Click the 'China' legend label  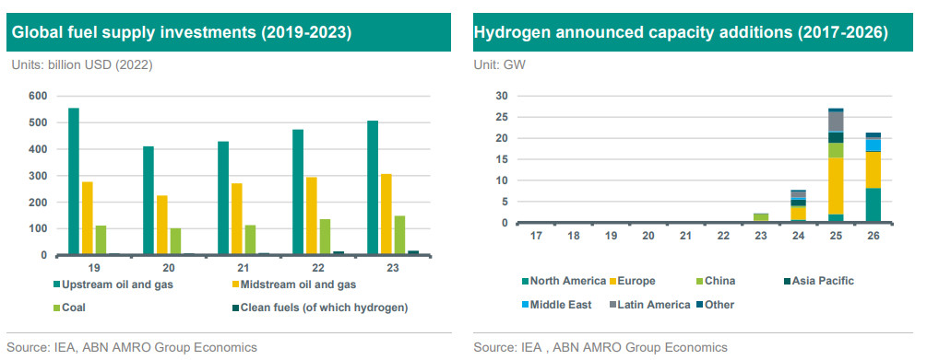coord(720,281)
